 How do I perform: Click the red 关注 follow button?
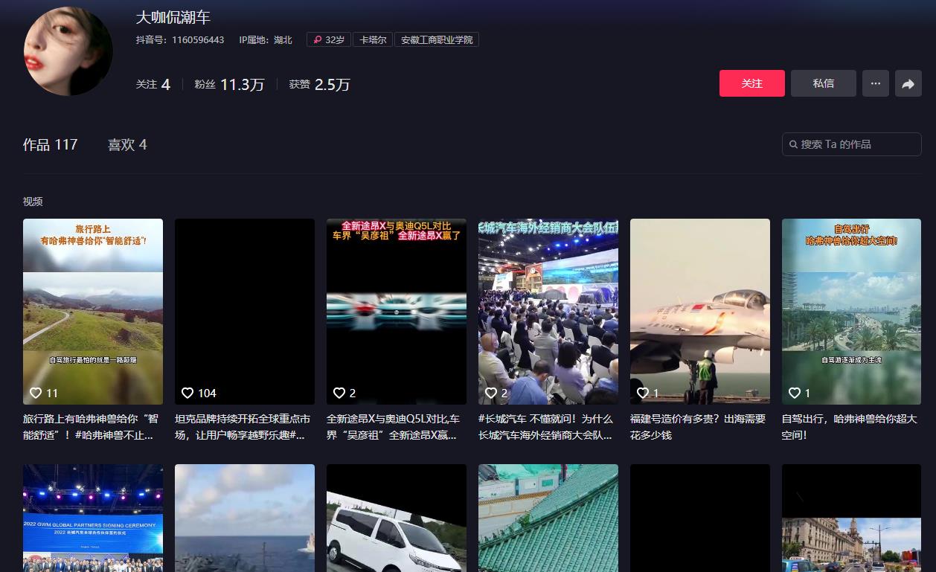coord(752,83)
